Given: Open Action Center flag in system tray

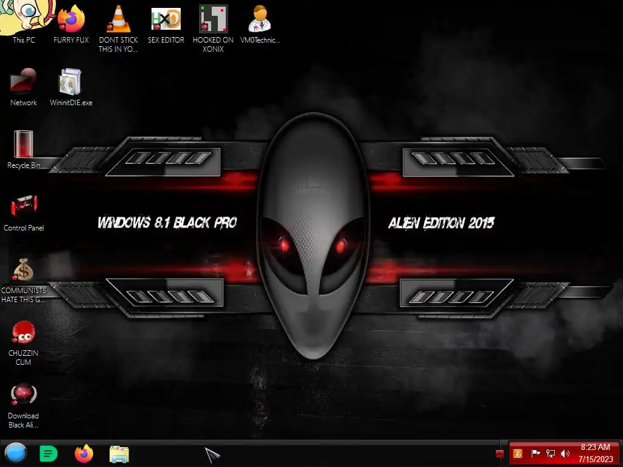Looking at the screenshot, I should click(x=535, y=453).
